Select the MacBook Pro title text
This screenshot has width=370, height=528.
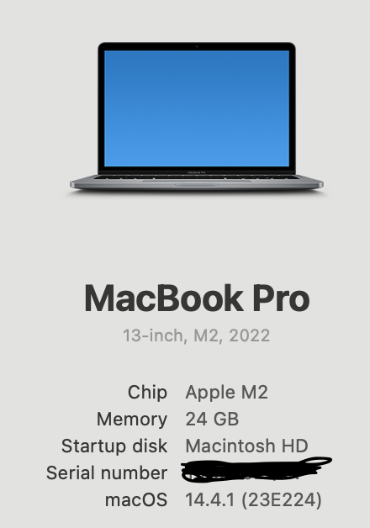197,298
